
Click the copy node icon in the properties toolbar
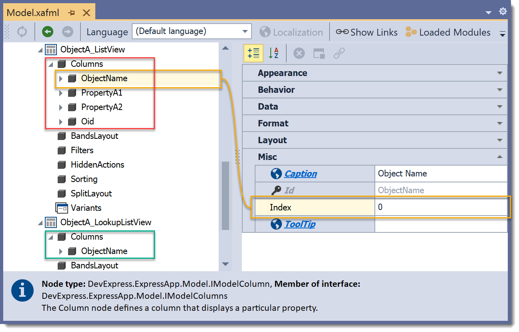pos(318,53)
